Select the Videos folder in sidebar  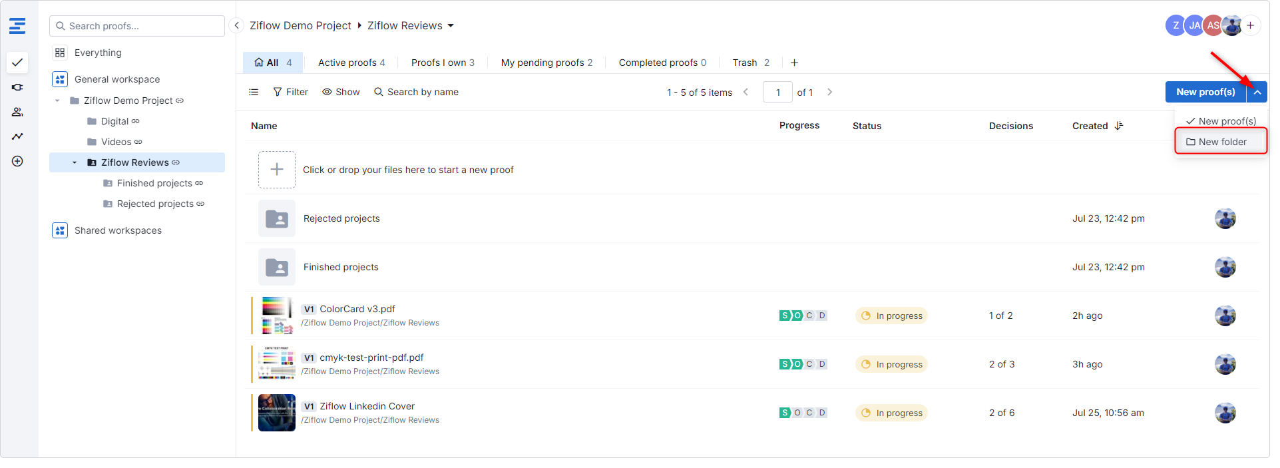click(x=116, y=142)
